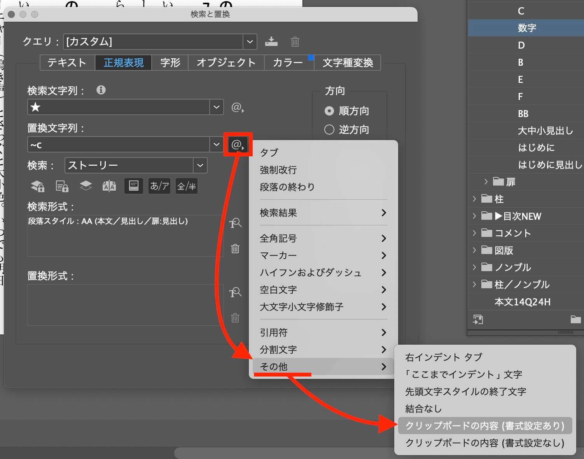Switch to the テキスト tab
584x459 pixels.
click(x=67, y=63)
